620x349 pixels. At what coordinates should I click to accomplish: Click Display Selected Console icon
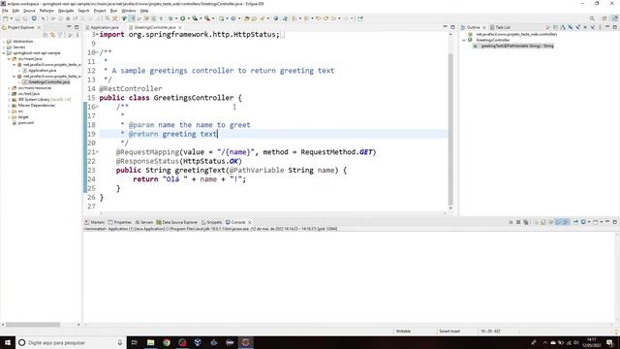pos(583,222)
